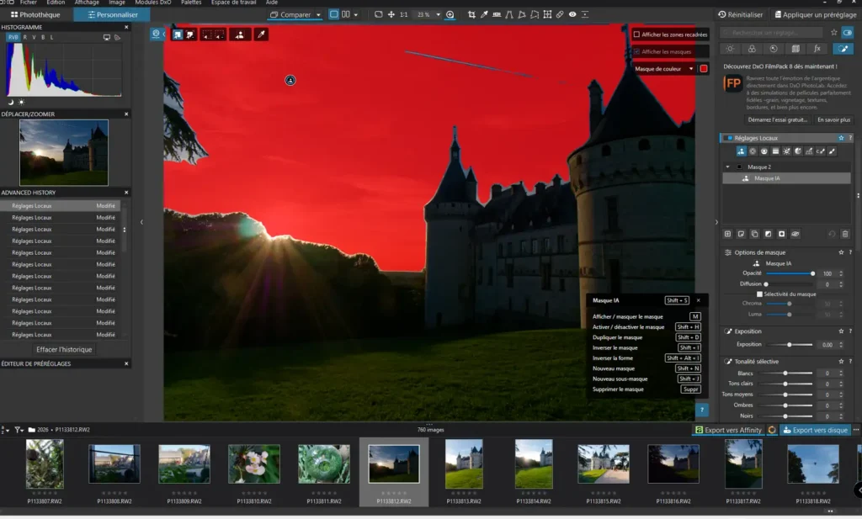Collapse left panel with the arrow
The height and width of the screenshot is (519, 862).
(x=141, y=222)
